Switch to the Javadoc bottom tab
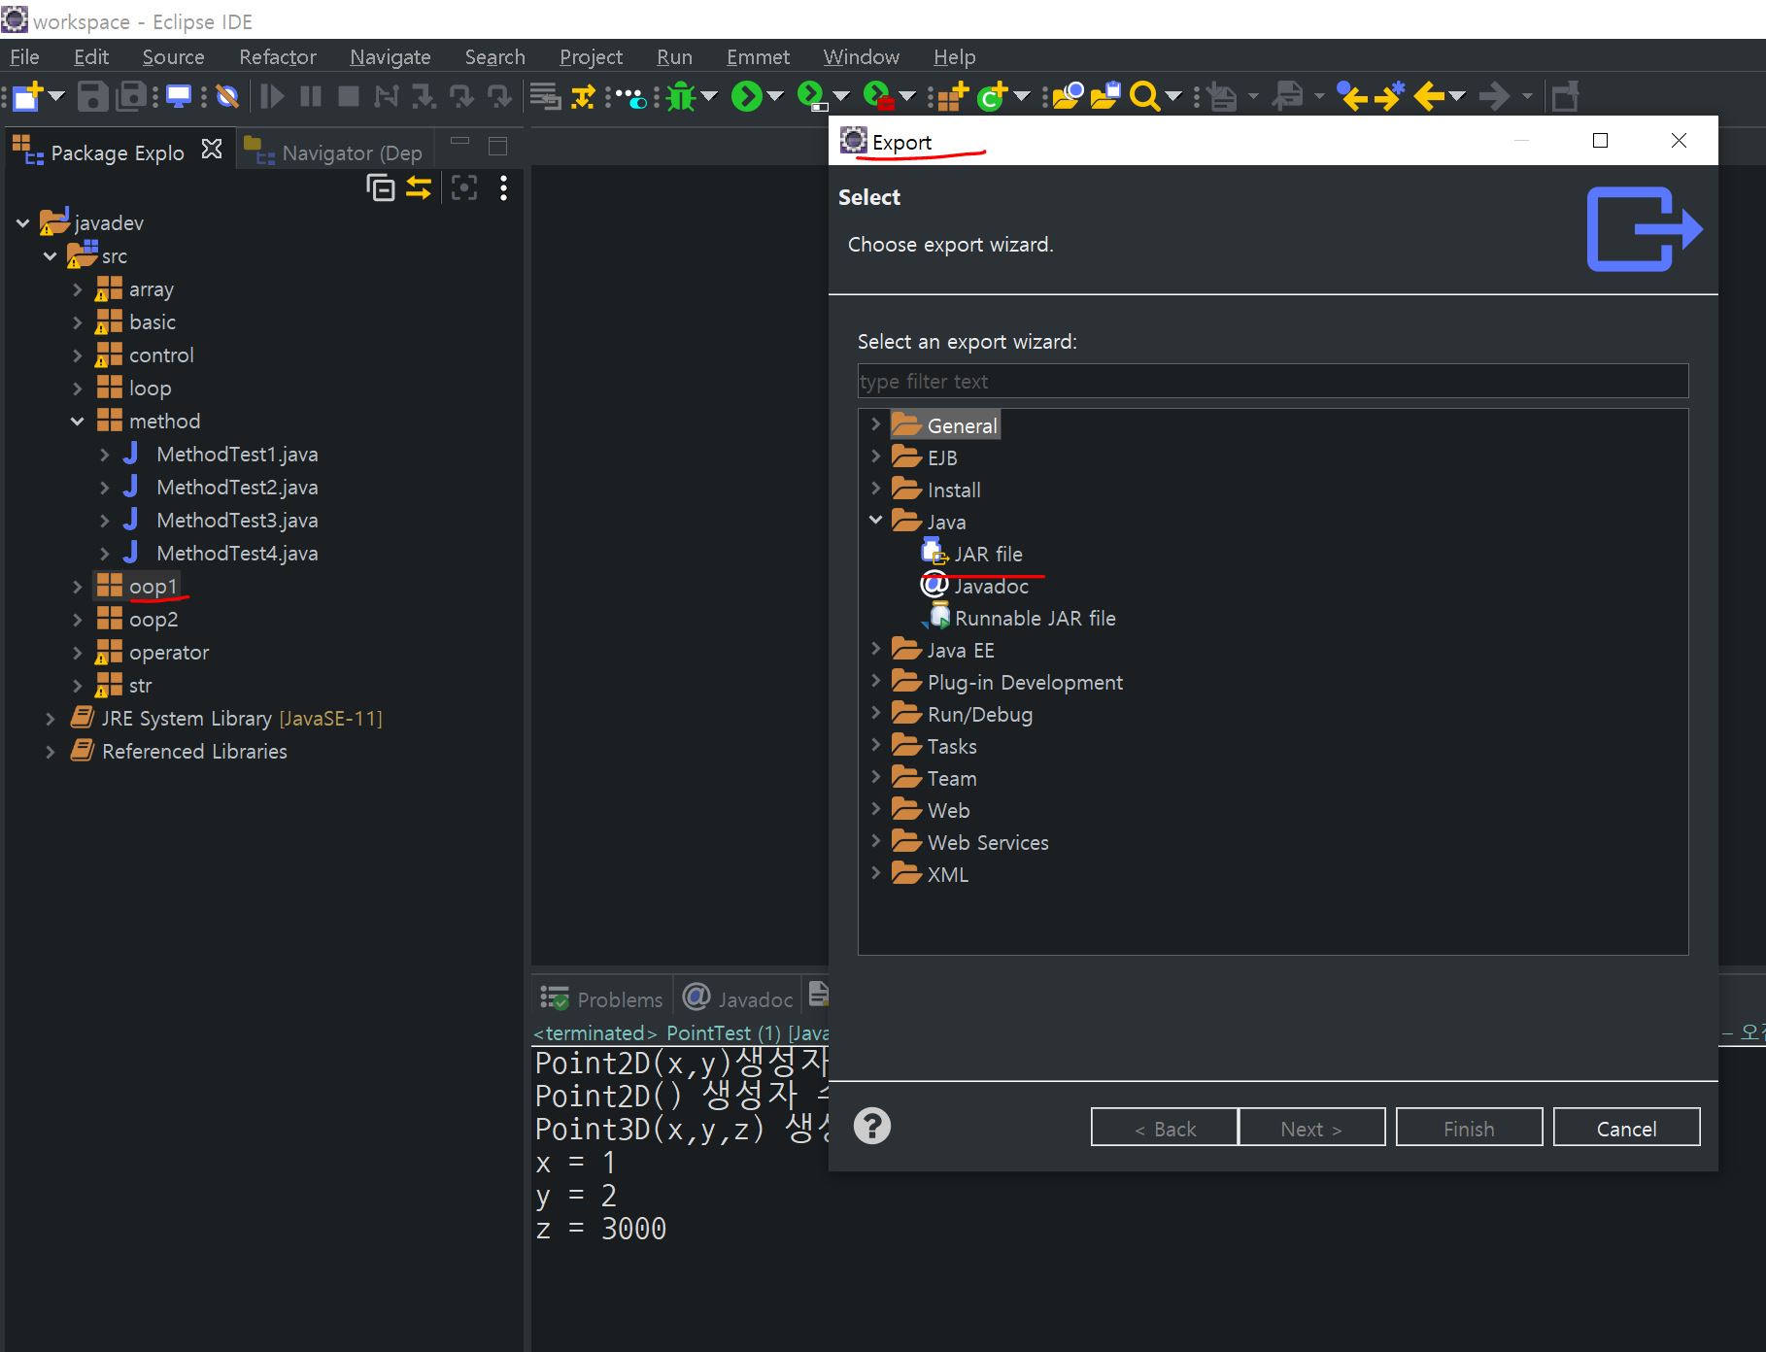Viewport: 1766px width, 1352px height. [738, 998]
